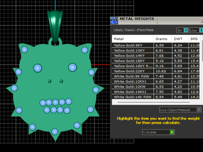The width and height of the screenshot is (203, 152).
Task: Select the Yellow Gold:22KY row
Action: point(156,71)
